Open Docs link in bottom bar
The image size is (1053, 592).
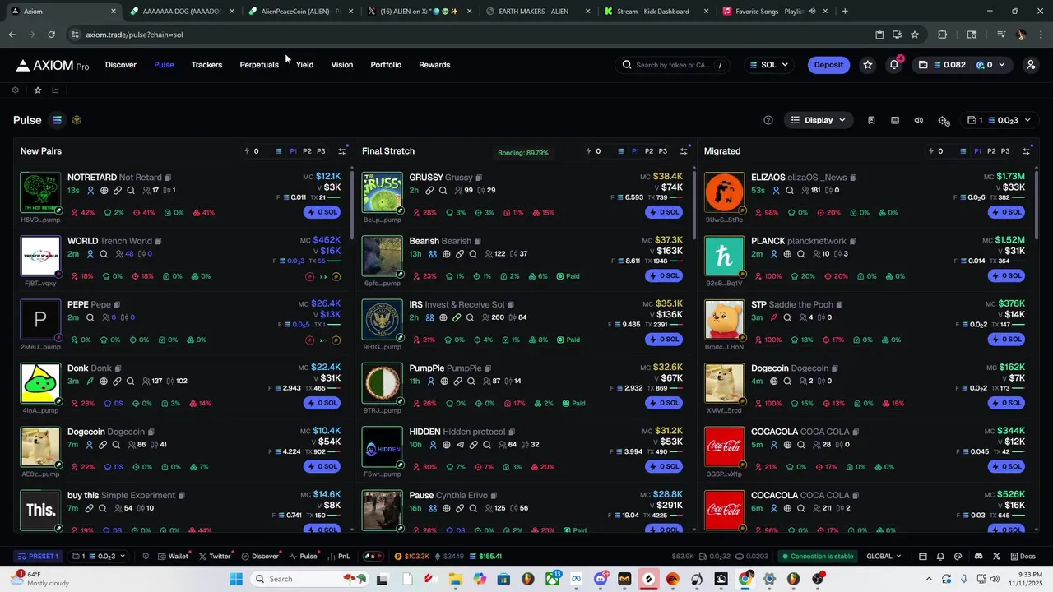click(1023, 557)
